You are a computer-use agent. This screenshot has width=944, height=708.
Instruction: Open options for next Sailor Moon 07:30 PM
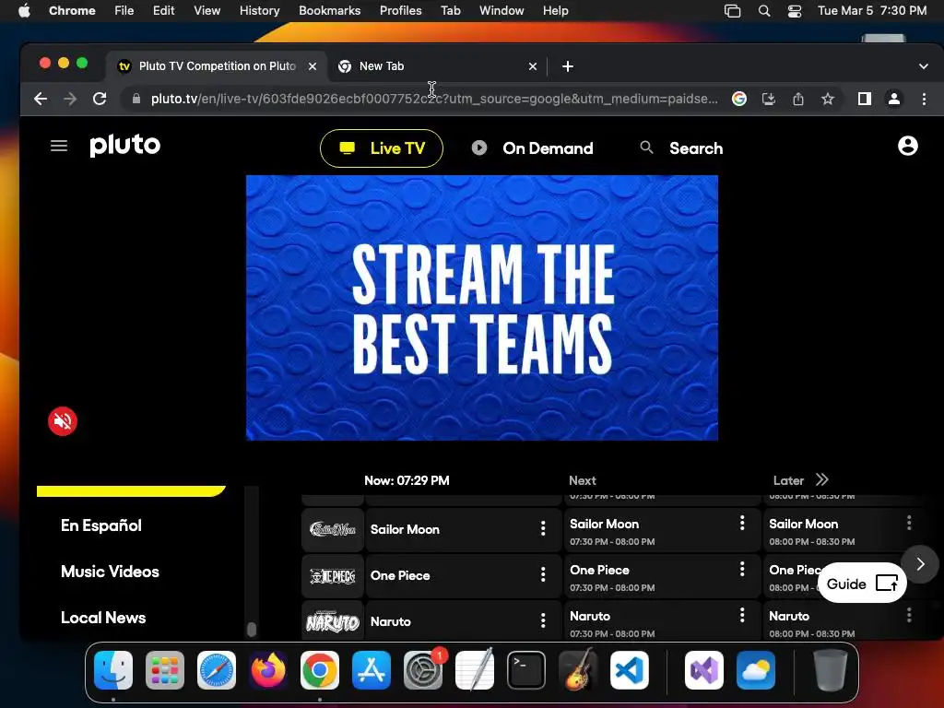[x=742, y=523]
